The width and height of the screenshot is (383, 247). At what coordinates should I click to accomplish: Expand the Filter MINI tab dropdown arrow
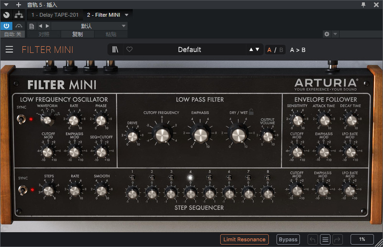(x=127, y=15)
